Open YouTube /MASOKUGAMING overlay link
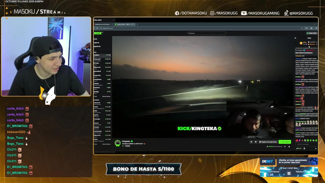This screenshot has height=183, width=325. [260, 13]
